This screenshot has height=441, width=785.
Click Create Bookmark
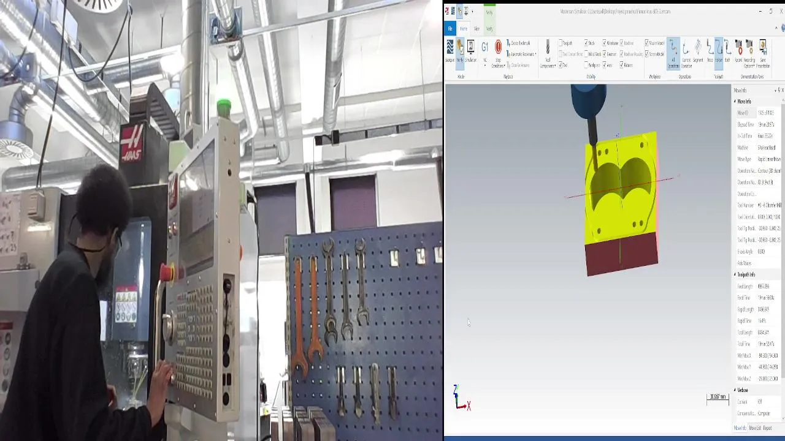click(x=519, y=43)
